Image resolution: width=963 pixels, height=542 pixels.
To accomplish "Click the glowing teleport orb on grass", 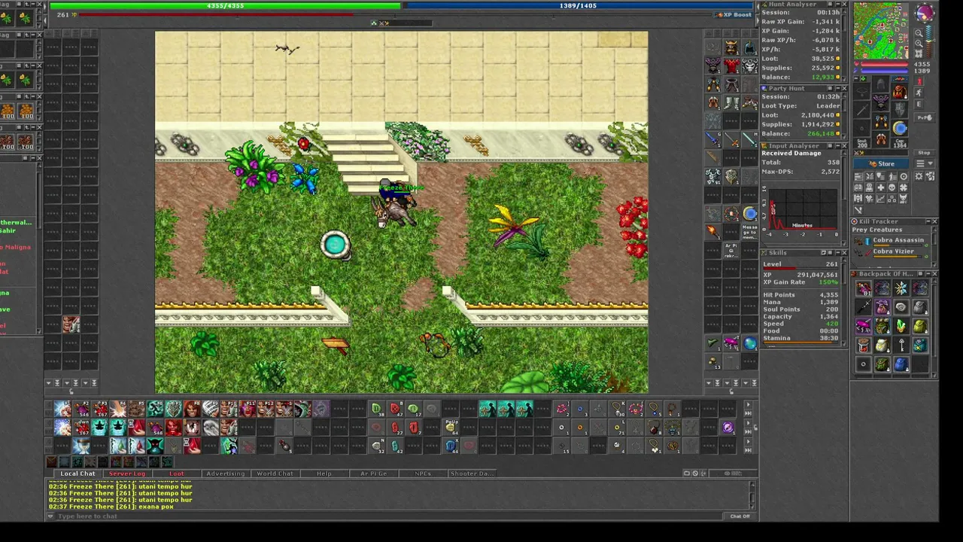I will [335, 244].
